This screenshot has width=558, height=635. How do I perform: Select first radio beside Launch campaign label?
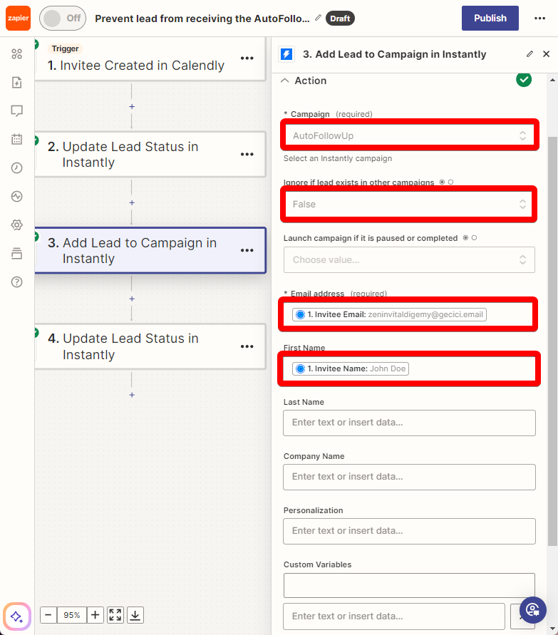tap(465, 238)
